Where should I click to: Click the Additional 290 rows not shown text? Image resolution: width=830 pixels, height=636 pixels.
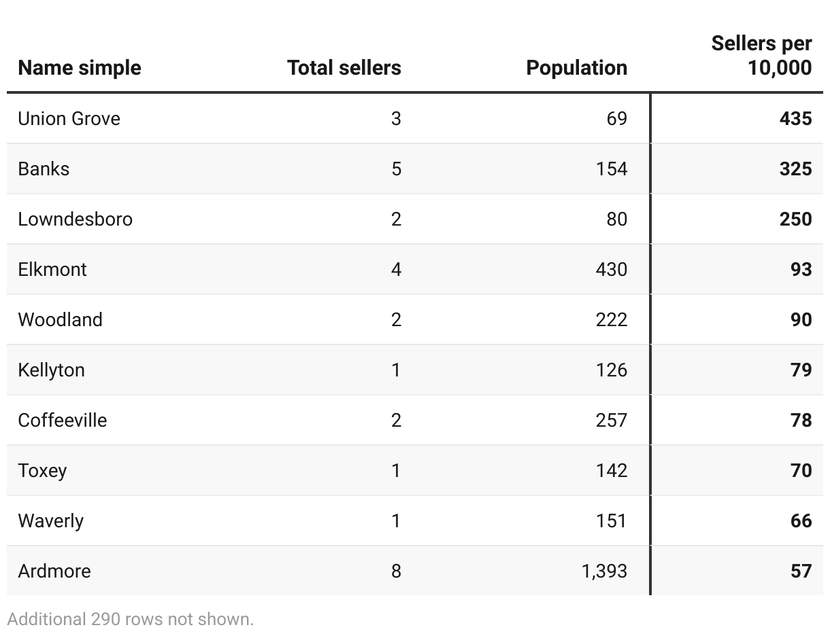(x=130, y=619)
